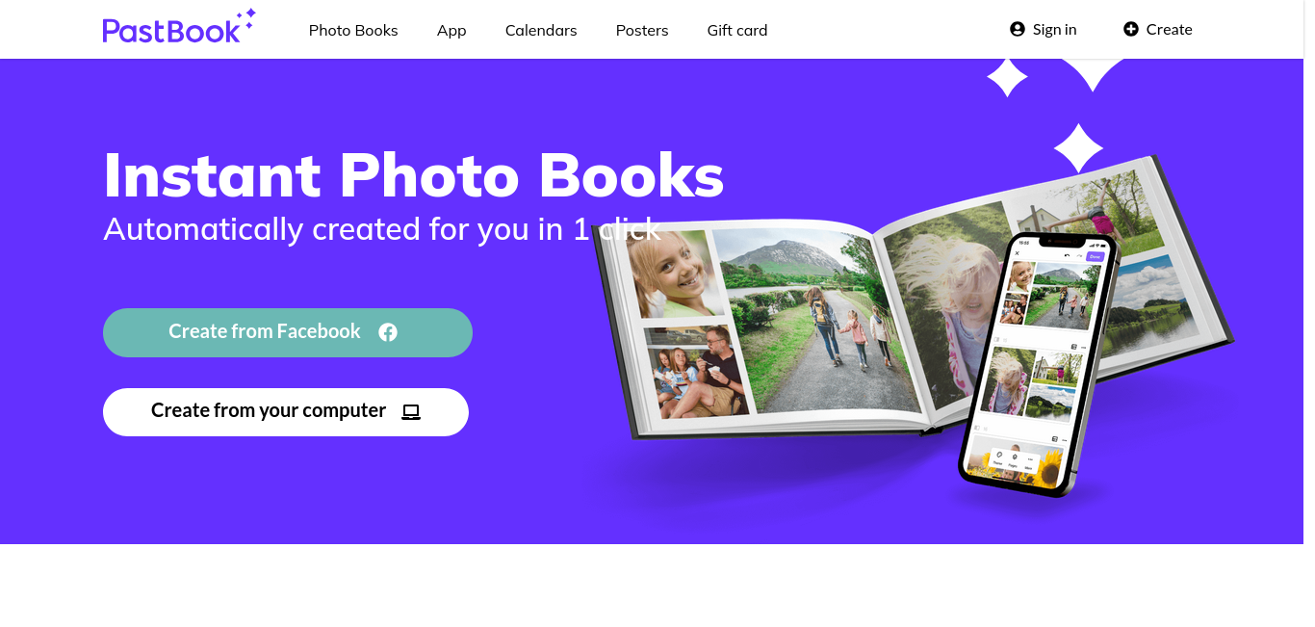Click the Sign in user avatar icon
This screenshot has width=1315, height=627.
[x=1018, y=29]
